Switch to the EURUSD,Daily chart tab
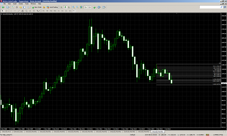The image size is (227, 136). tap(19, 132)
